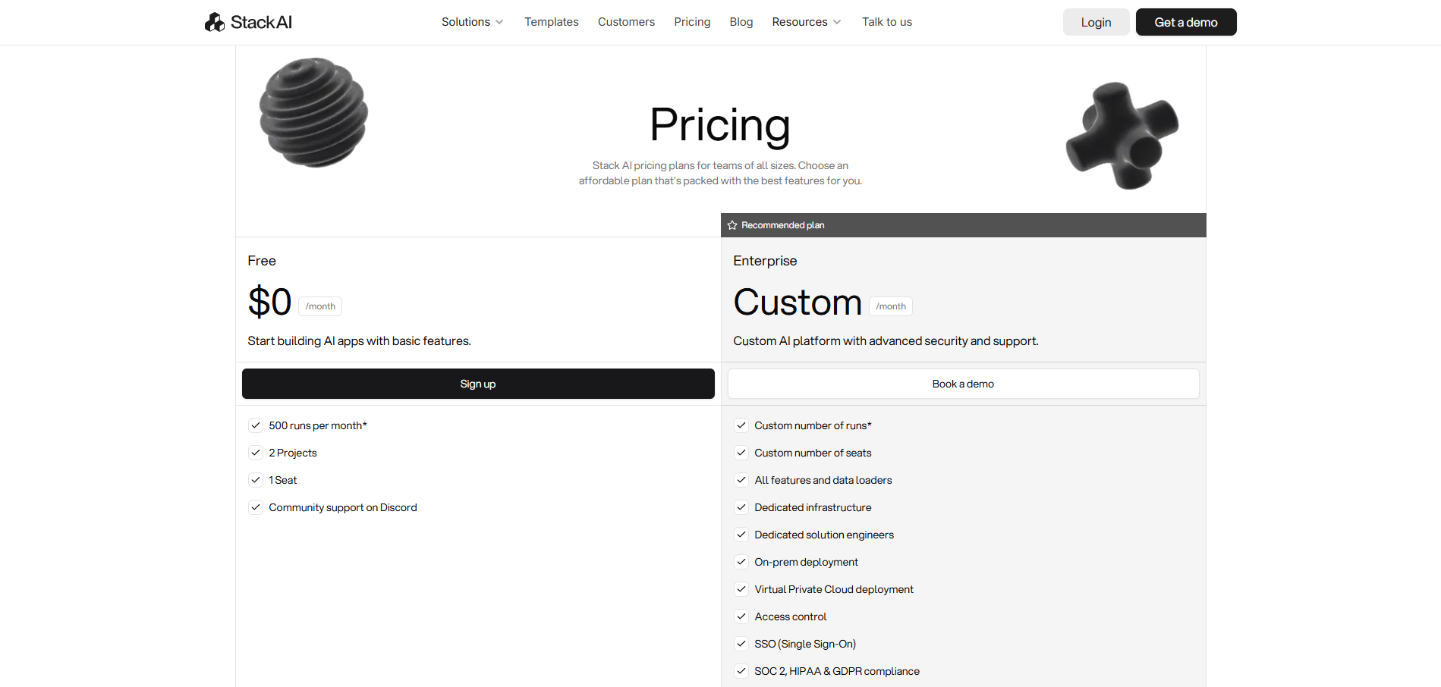The image size is (1441, 687).
Task: Click the checkmark beside 2 Projects
Action: (x=256, y=453)
